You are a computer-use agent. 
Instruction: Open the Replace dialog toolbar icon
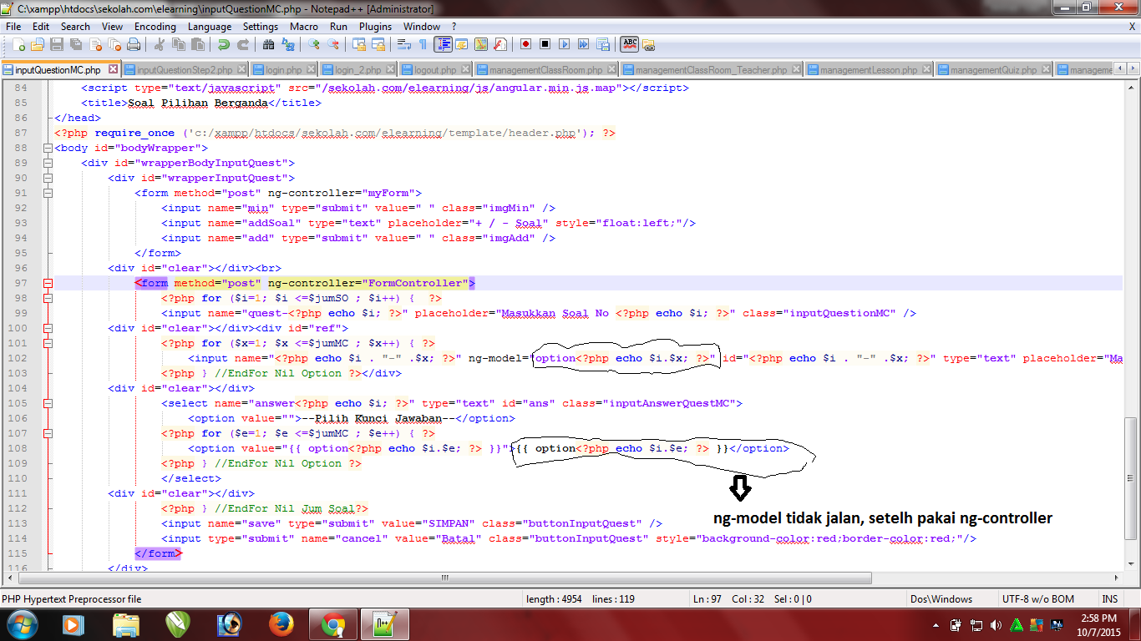tap(287, 44)
